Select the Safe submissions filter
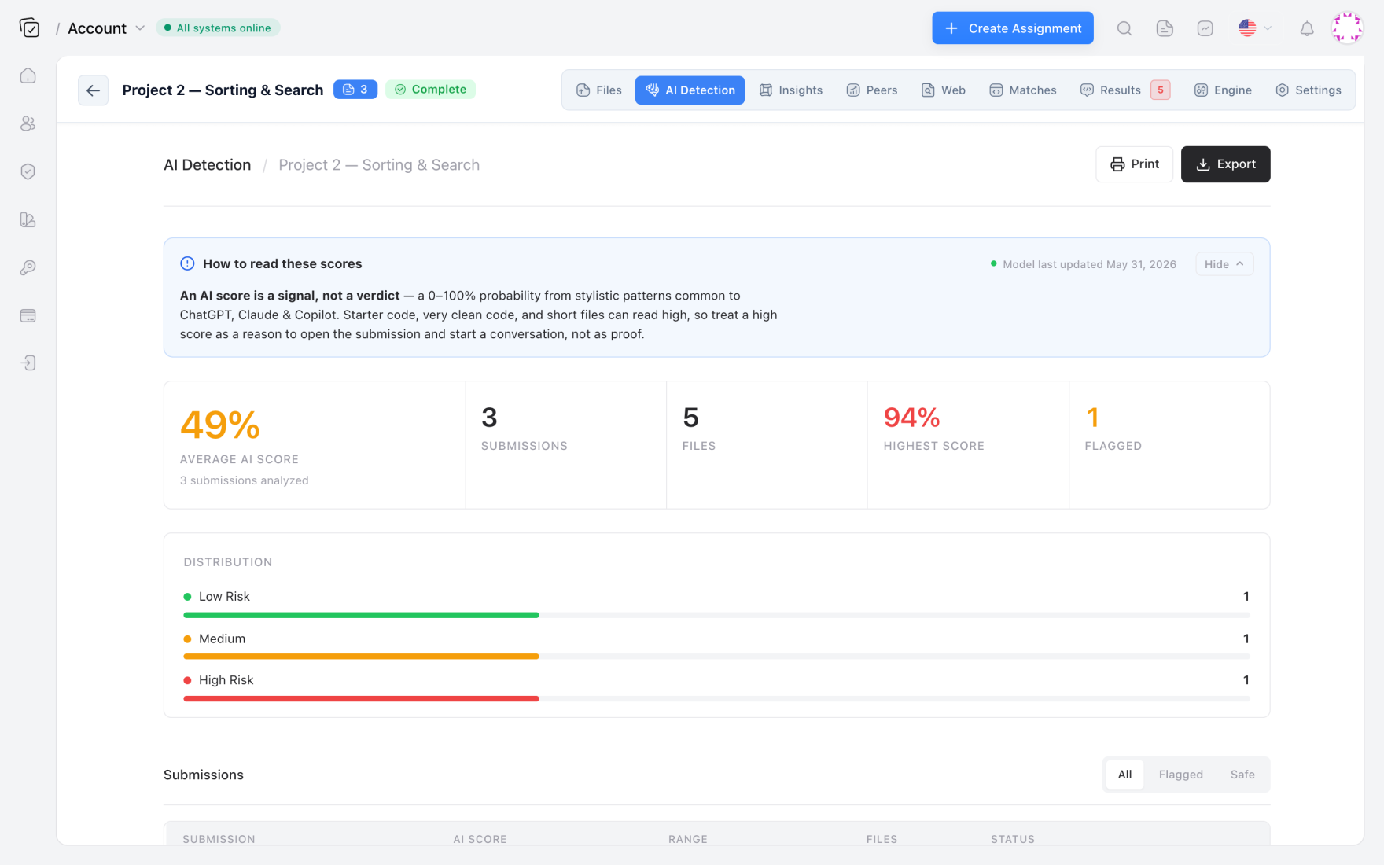 pyautogui.click(x=1242, y=775)
